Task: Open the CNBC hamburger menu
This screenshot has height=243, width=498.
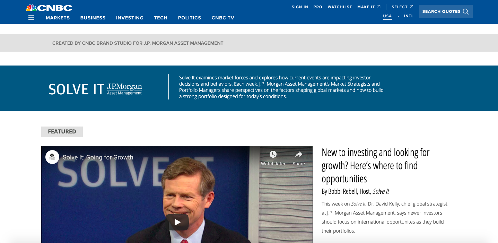Action: (x=31, y=17)
